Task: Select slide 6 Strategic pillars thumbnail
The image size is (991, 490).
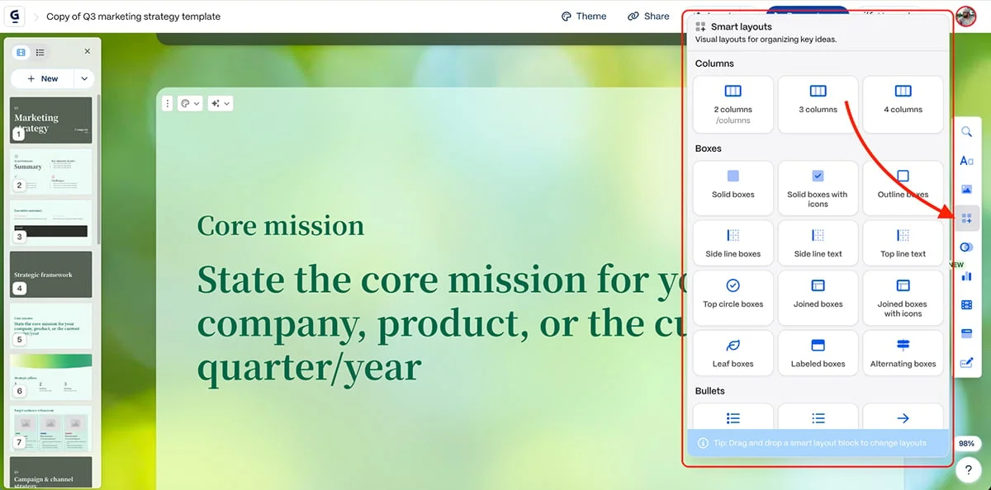Action: tap(51, 376)
